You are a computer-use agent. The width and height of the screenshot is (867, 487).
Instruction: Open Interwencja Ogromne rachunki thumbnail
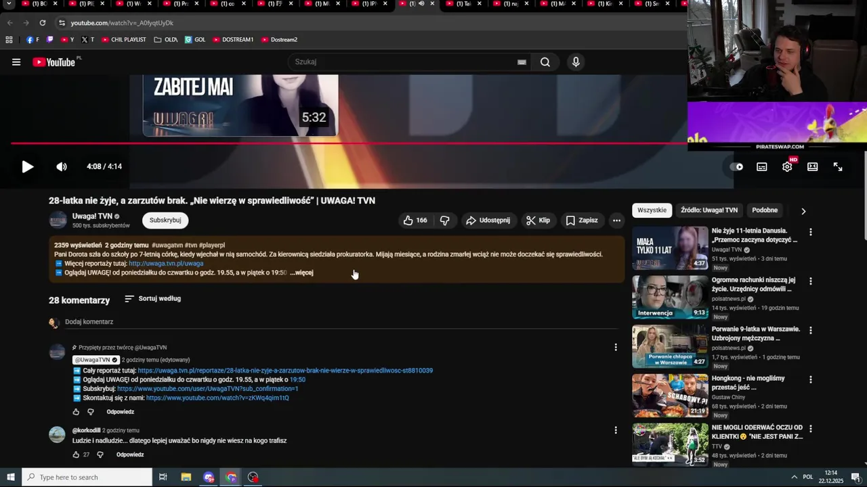670,297
